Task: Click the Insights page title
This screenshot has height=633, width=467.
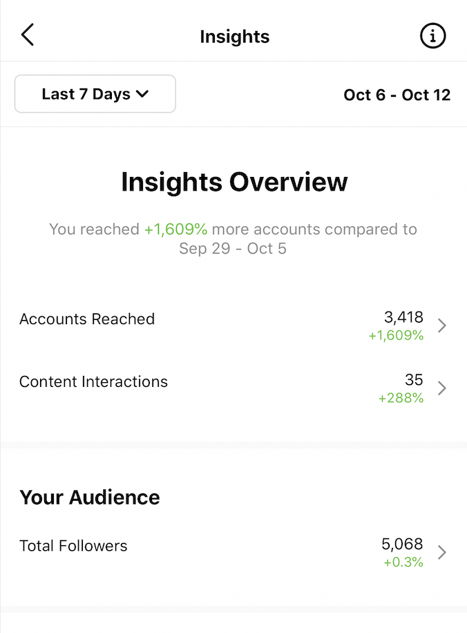Action: click(234, 37)
